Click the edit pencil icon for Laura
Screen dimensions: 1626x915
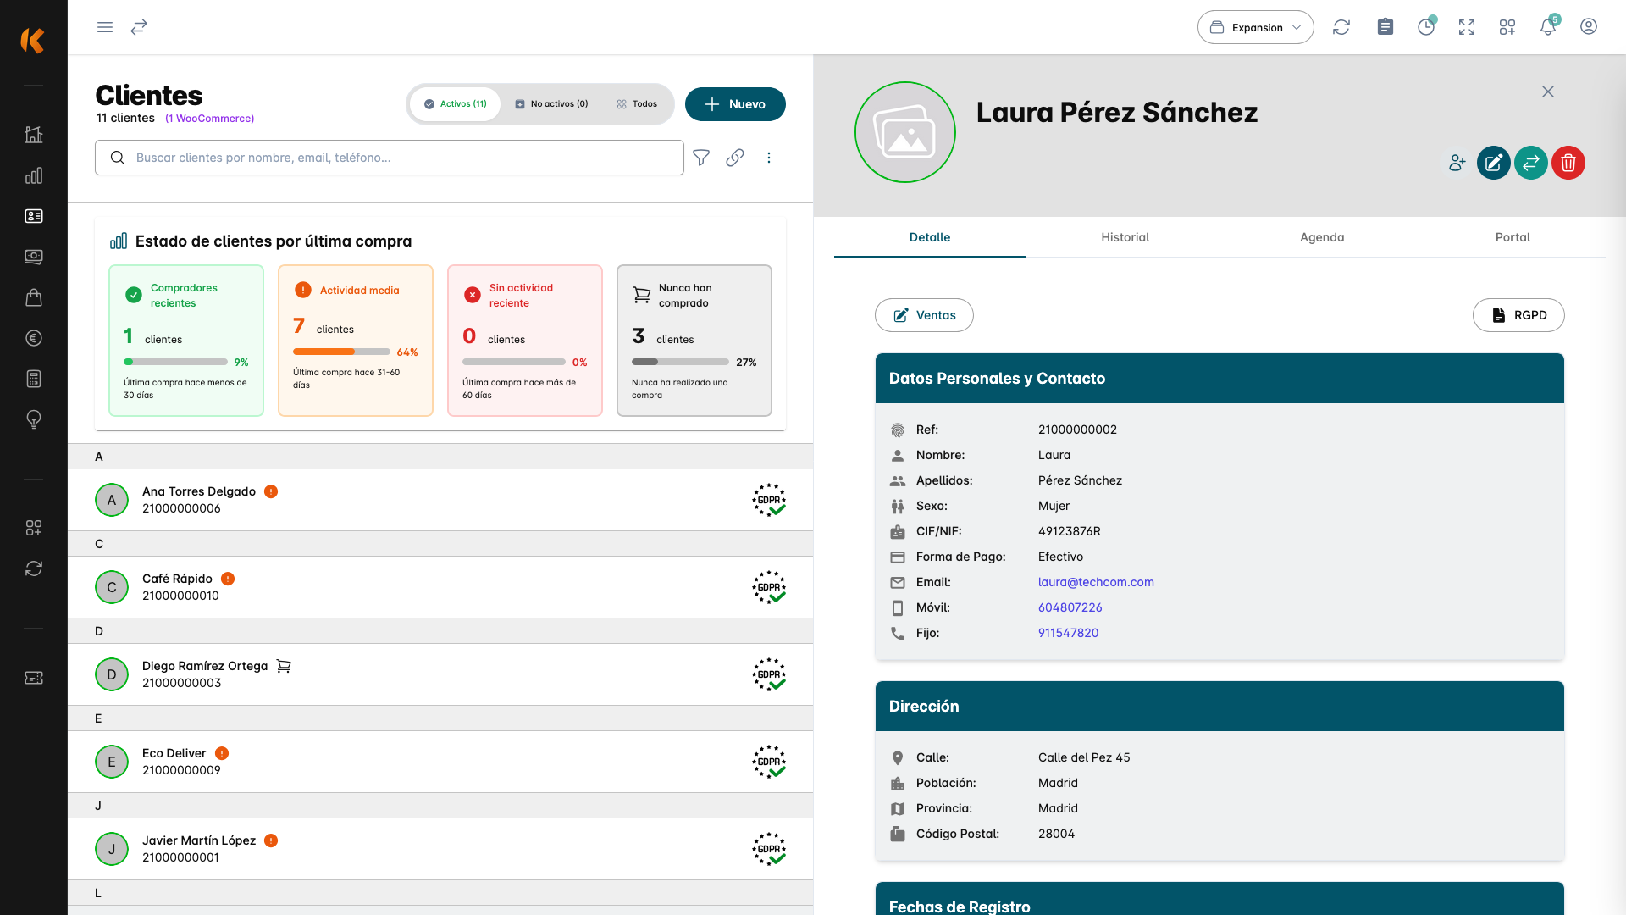[x=1493, y=163]
